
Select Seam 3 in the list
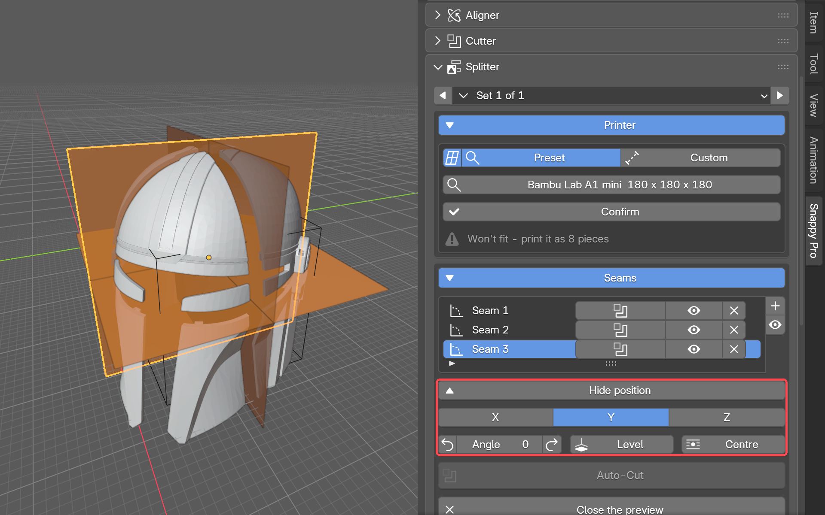point(510,349)
